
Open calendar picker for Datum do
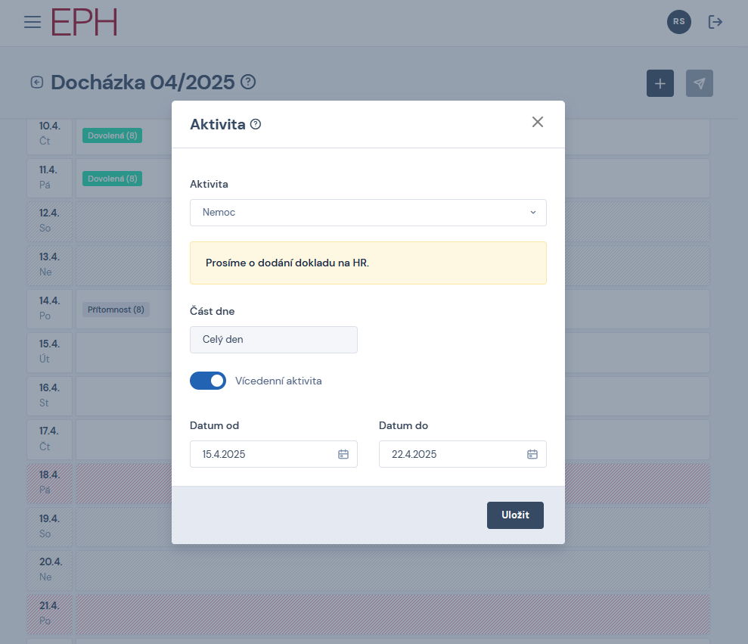coord(532,454)
